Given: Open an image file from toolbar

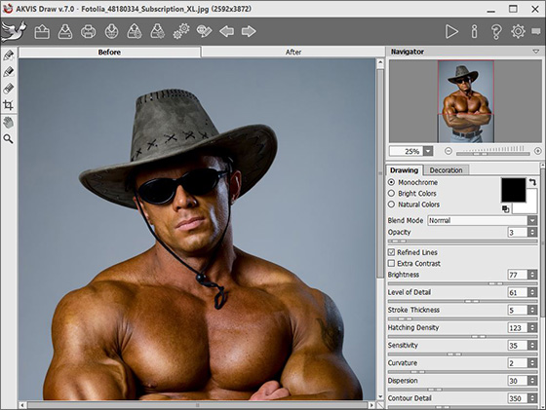Looking at the screenshot, I should [42, 31].
